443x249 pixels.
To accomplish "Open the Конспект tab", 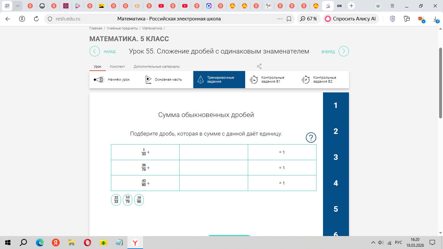I will point(117,66).
